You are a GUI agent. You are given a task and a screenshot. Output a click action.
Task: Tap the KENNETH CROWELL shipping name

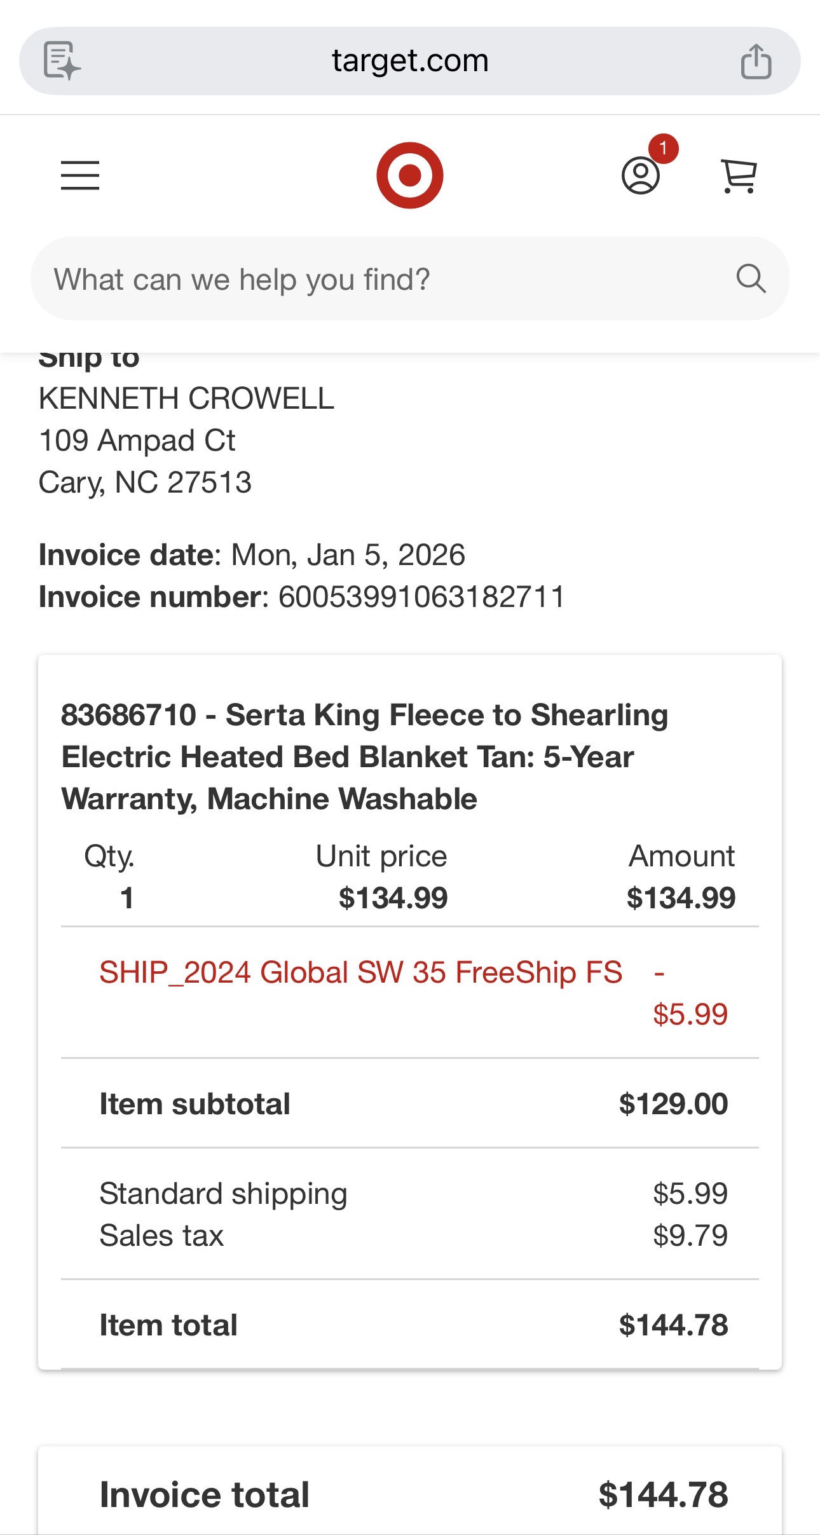(x=186, y=399)
